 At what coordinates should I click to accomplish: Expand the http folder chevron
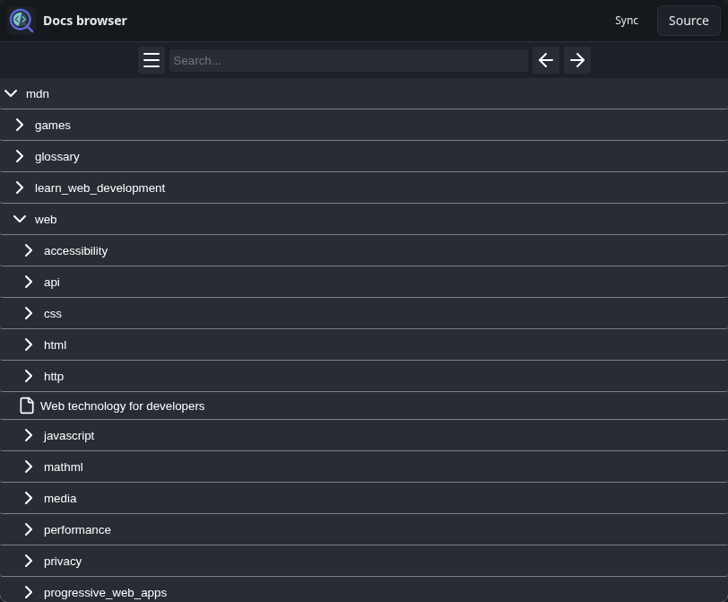click(29, 376)
